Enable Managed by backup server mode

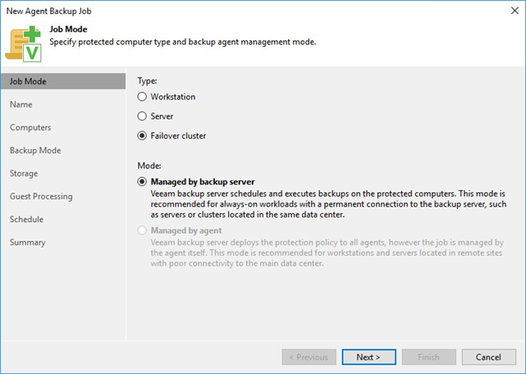(x=143, y=181)
